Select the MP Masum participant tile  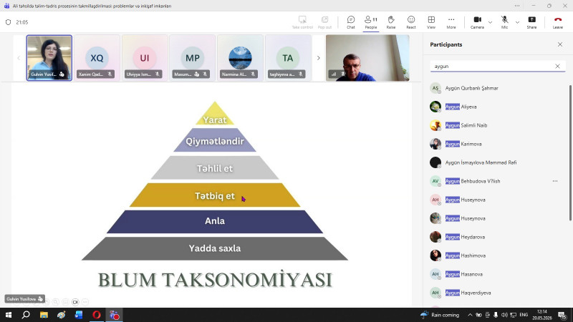pos(192,58)
